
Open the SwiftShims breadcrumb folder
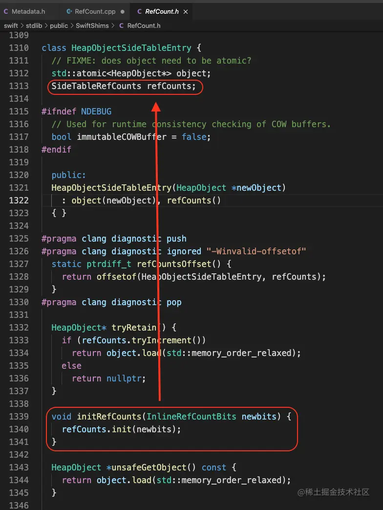(92, 26)
